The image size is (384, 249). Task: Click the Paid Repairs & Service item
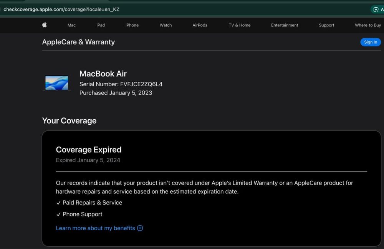92,203
